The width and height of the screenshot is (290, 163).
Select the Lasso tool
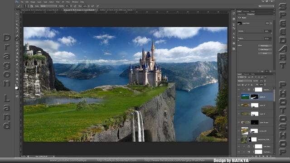pos(17,21)
